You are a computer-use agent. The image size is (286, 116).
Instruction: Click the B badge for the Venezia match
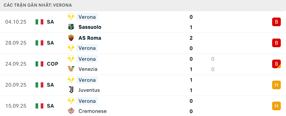(x=276, y=64)
